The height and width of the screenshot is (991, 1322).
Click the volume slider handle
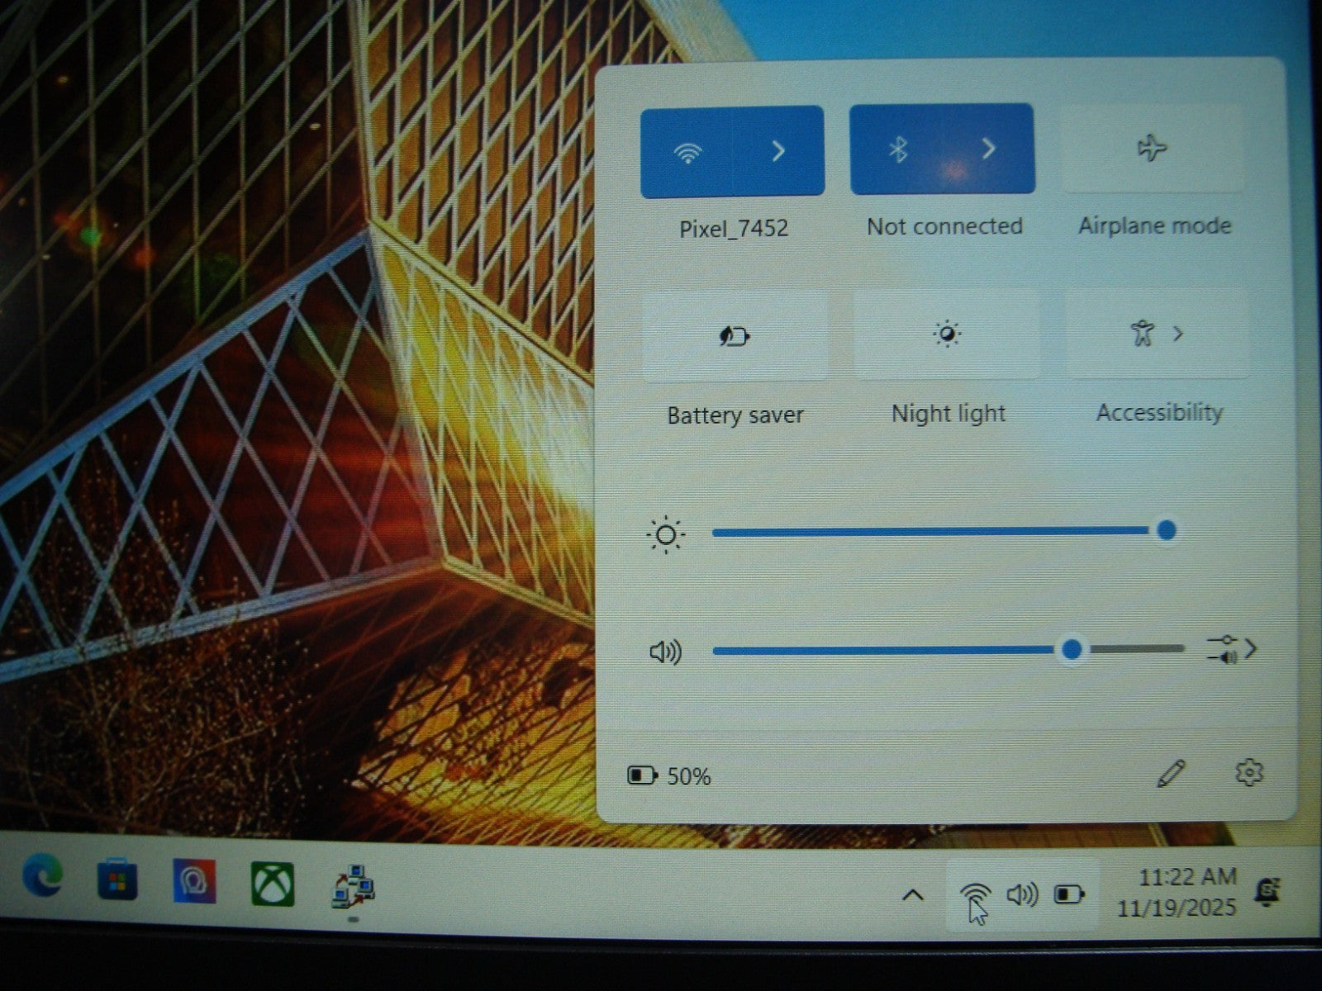[x=1072, y=650]
